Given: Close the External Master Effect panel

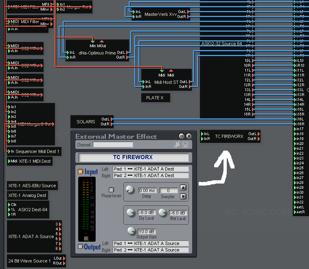Looking at the screenshot, I should tap(188, 136).
